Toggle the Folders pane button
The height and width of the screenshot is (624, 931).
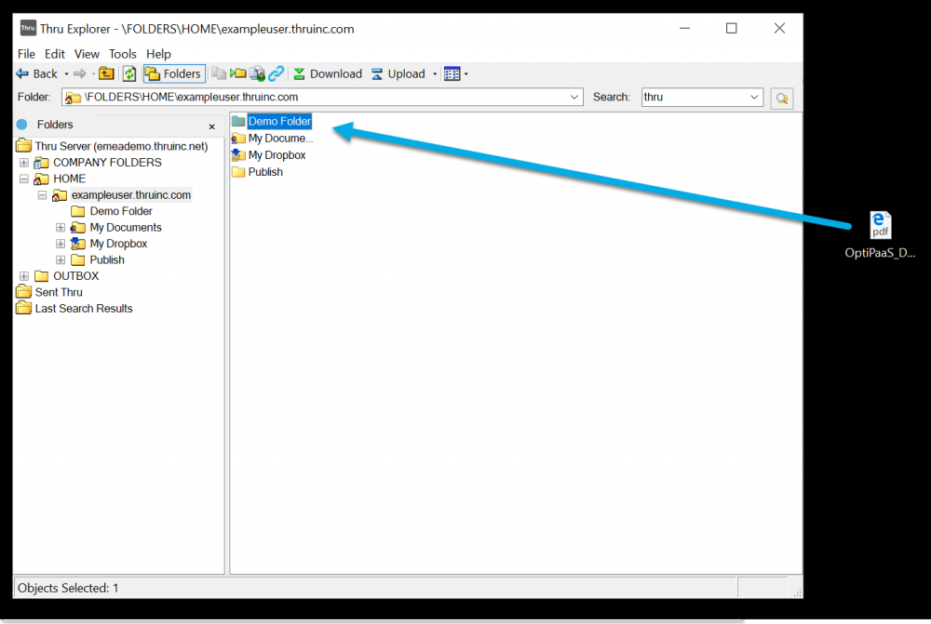pyautogui.click(x=174, y=74)
